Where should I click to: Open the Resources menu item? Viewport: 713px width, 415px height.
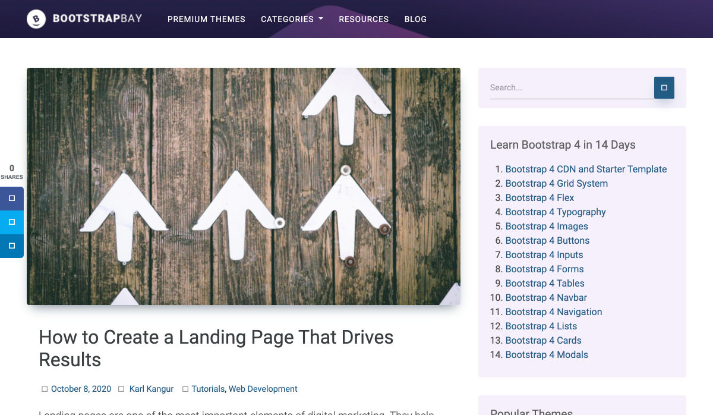pyautogui.click(x=364, y=19)
